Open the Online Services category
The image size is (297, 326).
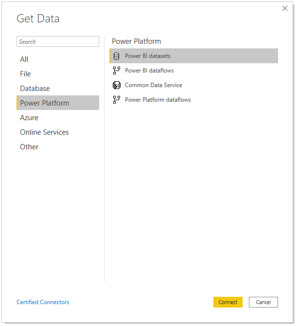[58, 132]
